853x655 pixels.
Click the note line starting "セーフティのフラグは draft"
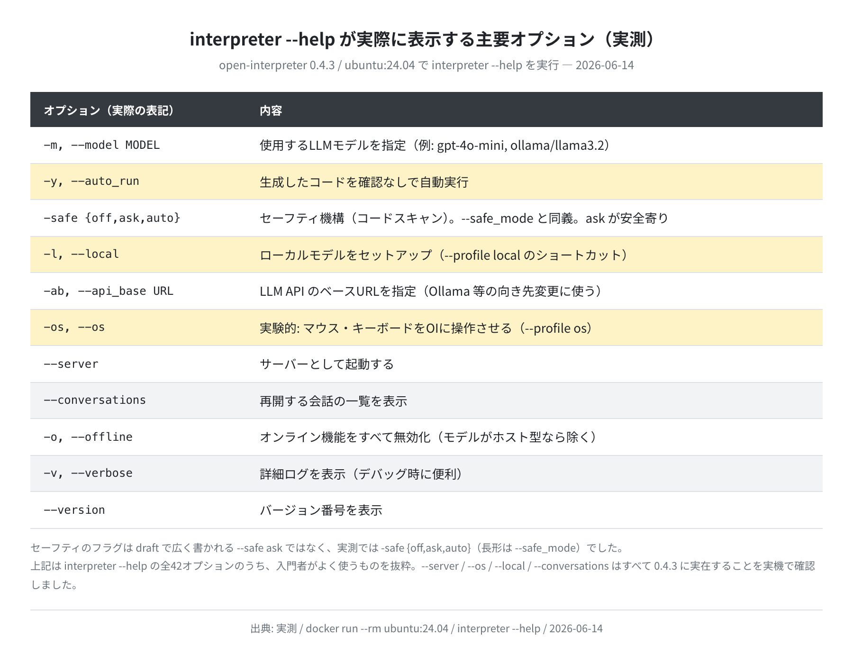329,548
